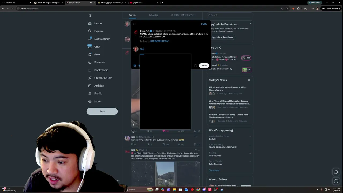Click Show more under What's happening
The height and width of the screenshot is (193, 343).
click(214, 170)
